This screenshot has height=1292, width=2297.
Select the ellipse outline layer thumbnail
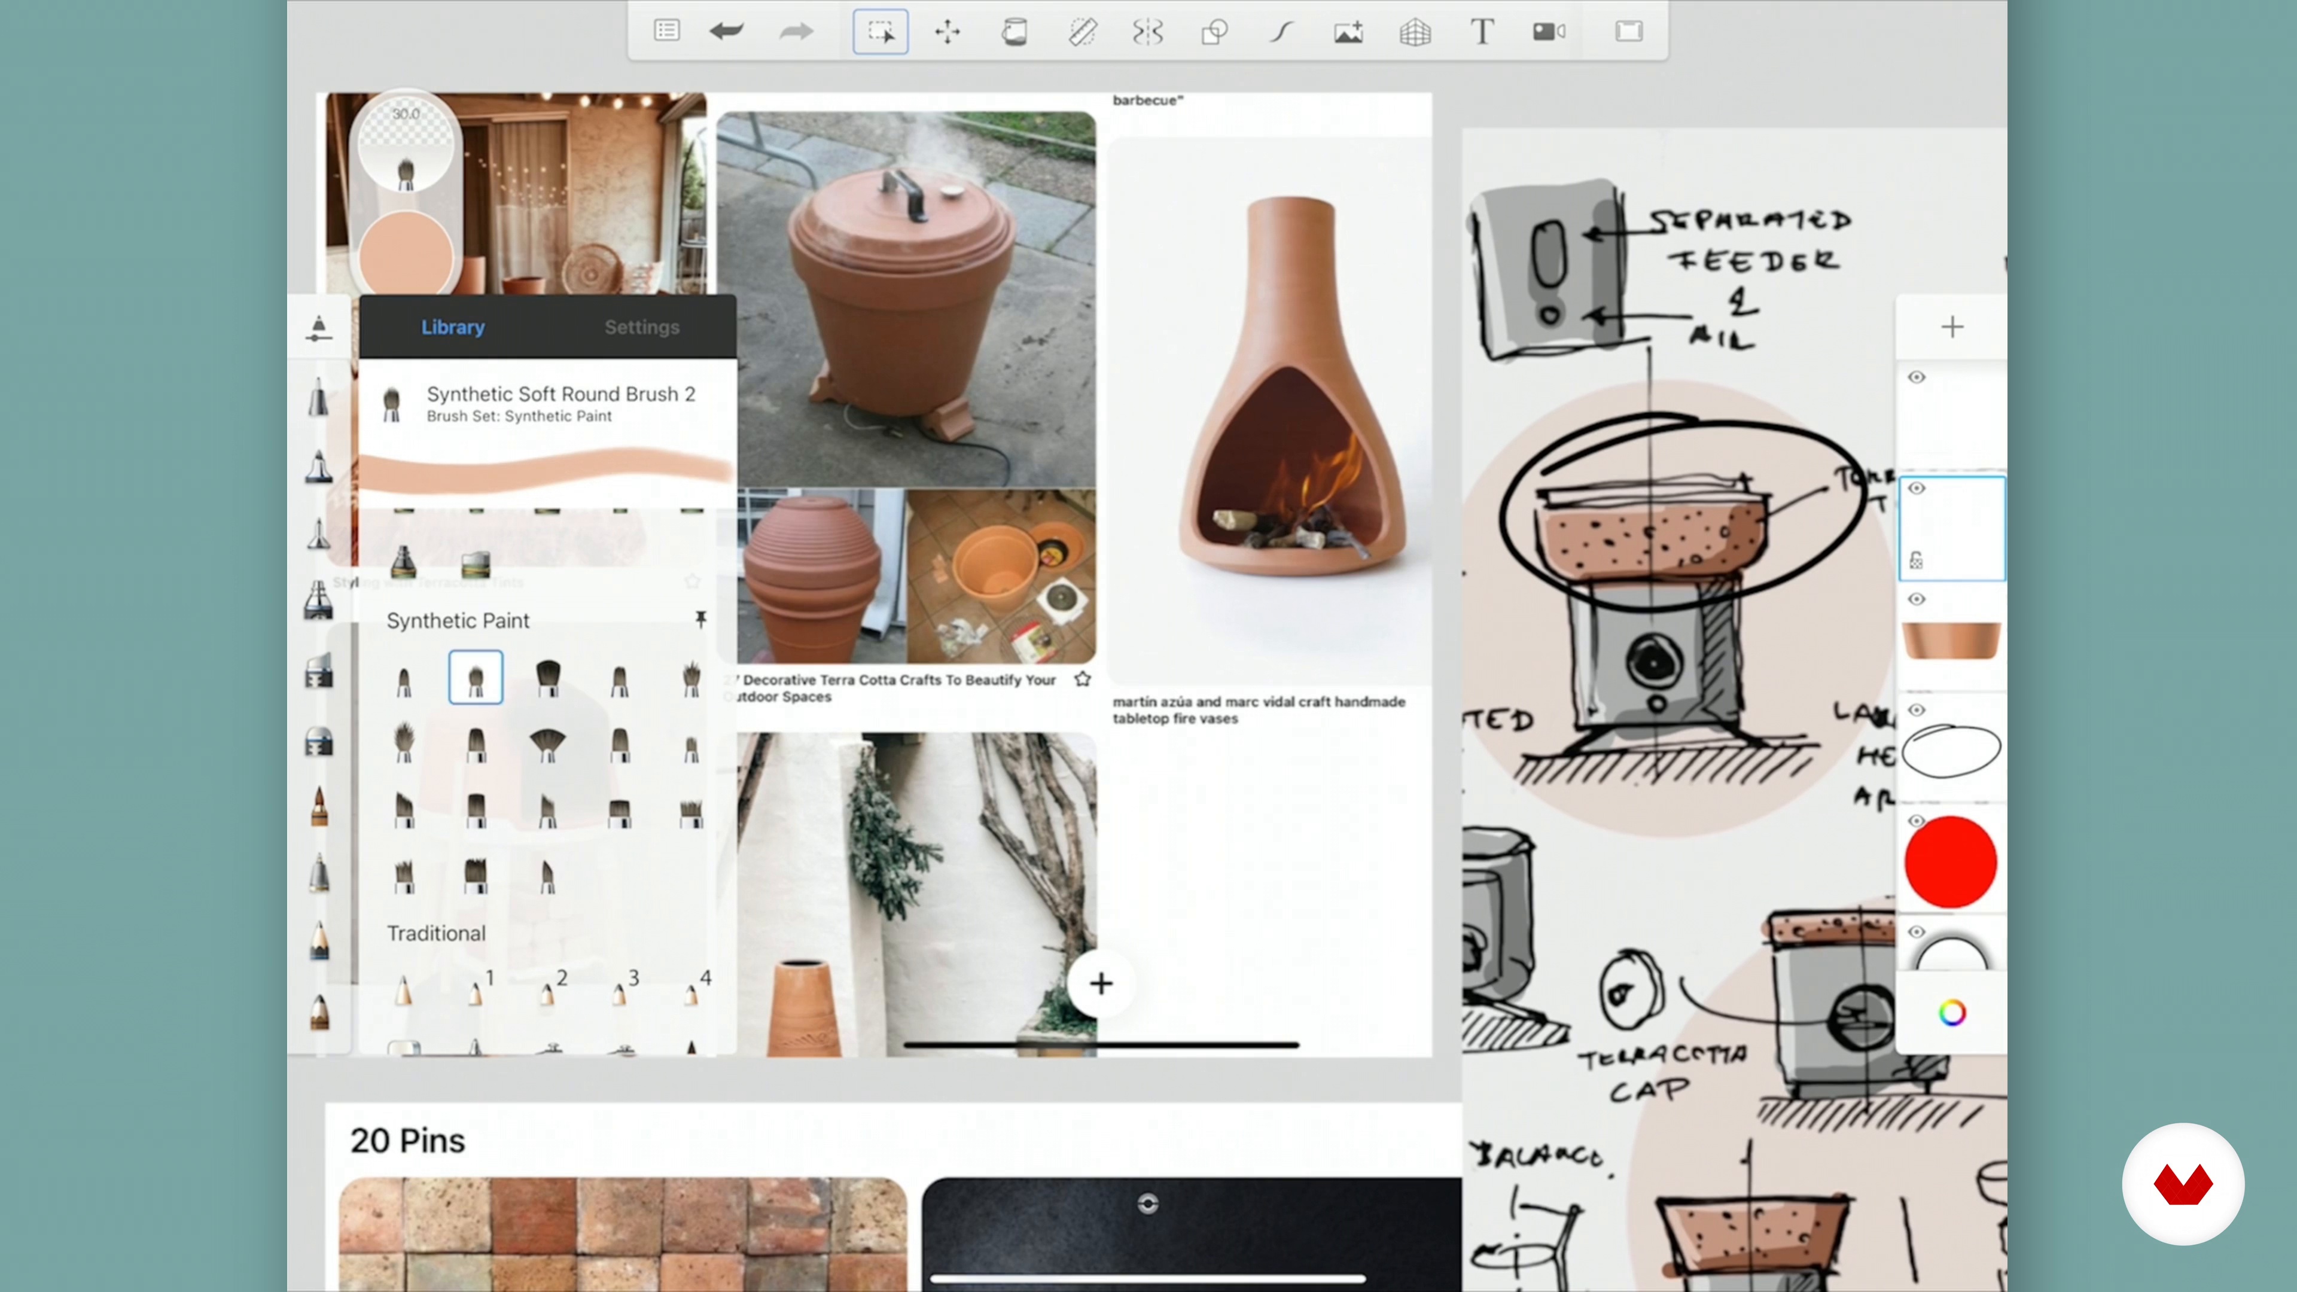[x=1951, y=752]
